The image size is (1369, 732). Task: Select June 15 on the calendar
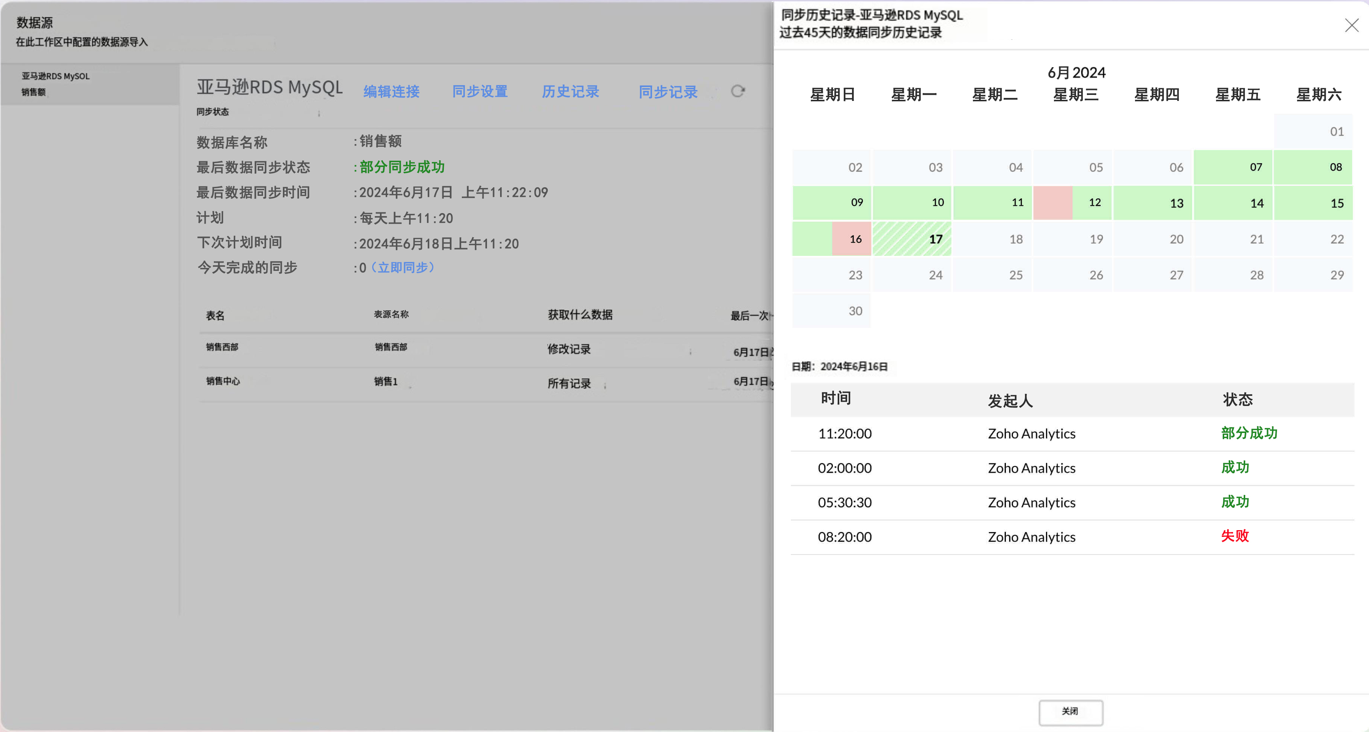click(x=1313, y=203)
